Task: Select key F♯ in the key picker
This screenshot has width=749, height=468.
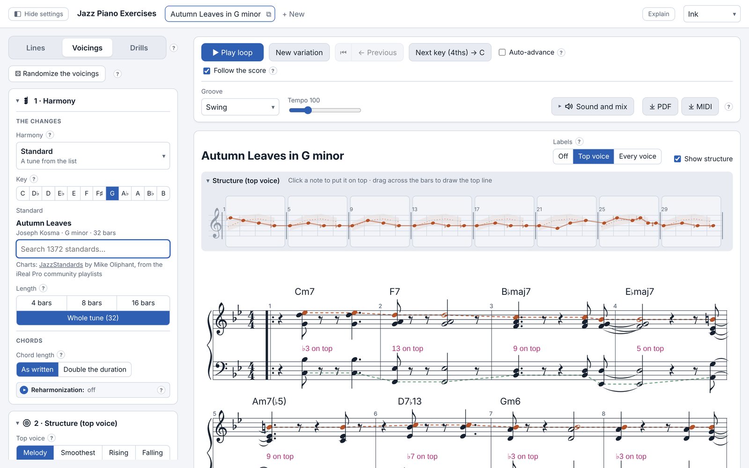Action: (99, 193)
